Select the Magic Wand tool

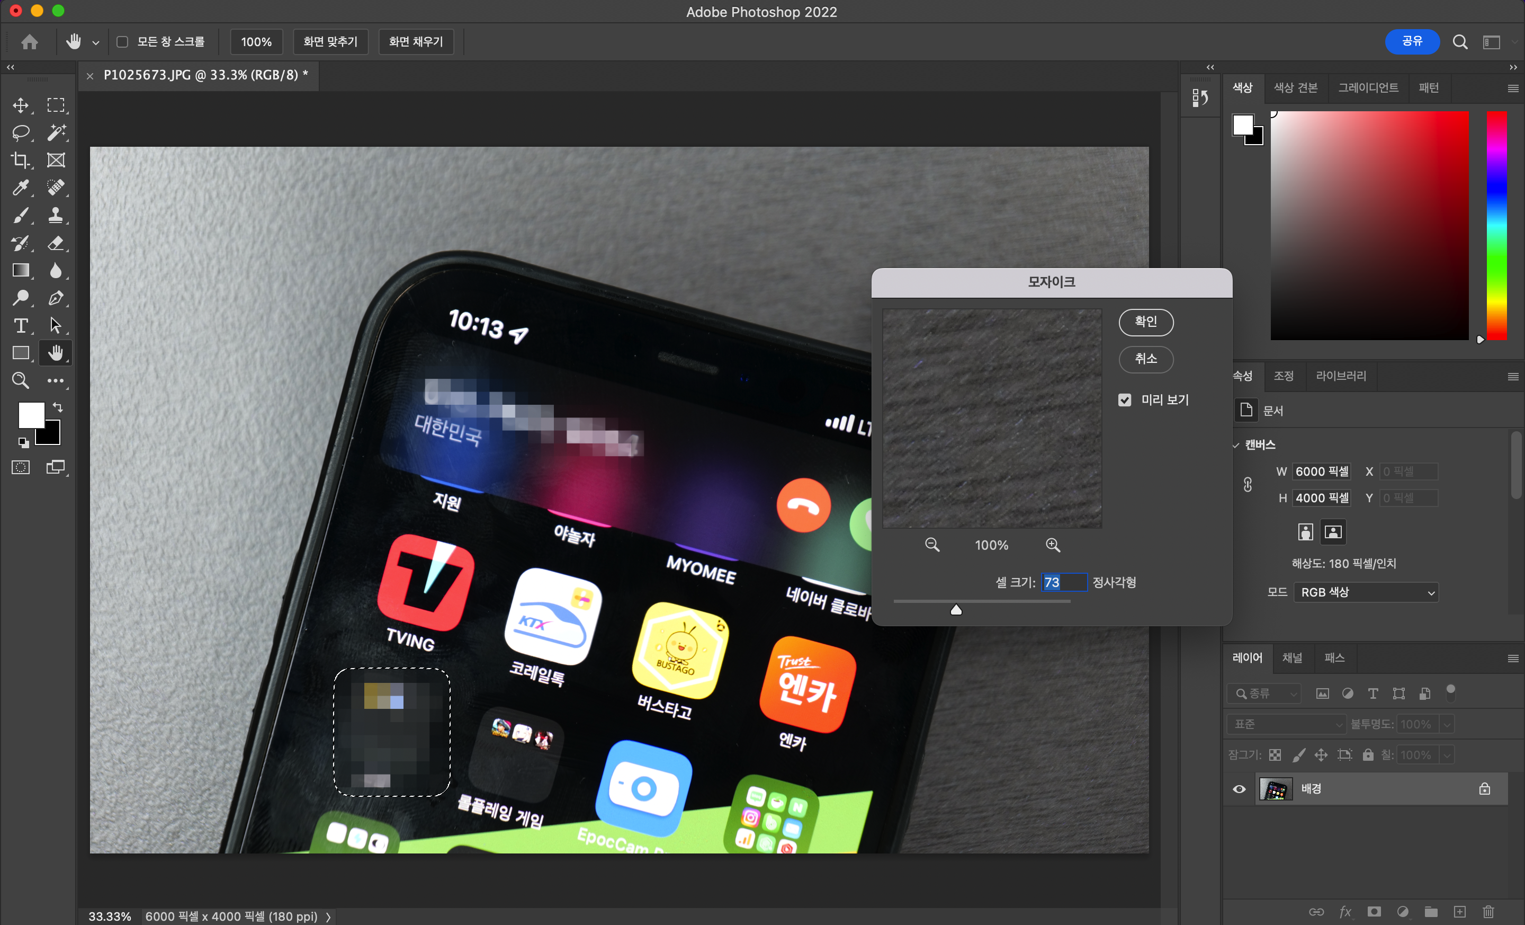click(x=56, y=132)
